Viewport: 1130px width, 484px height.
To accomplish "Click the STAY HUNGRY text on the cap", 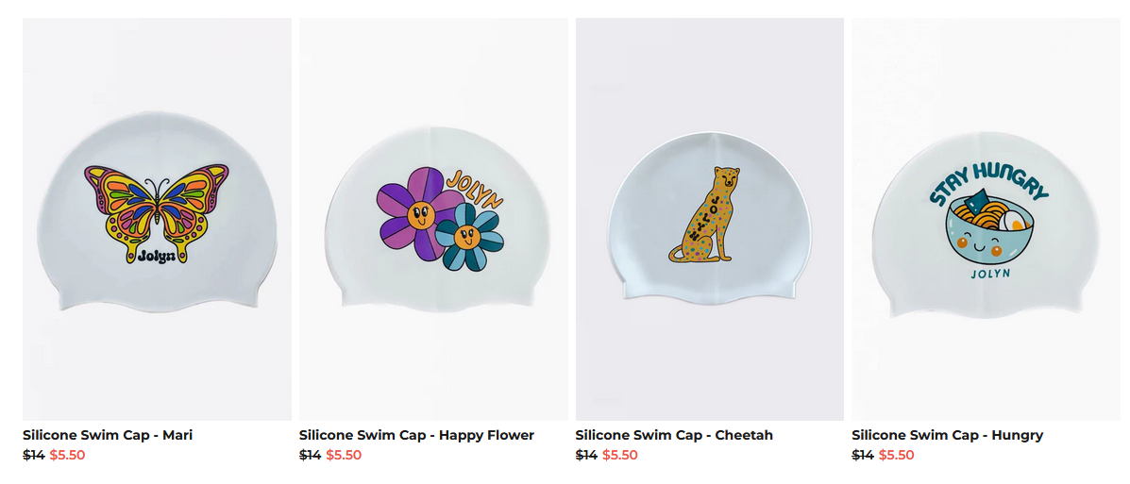I will (x=988, y=184).
